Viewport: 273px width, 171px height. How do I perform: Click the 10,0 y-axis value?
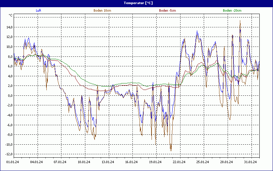click(x=9, y=47)
